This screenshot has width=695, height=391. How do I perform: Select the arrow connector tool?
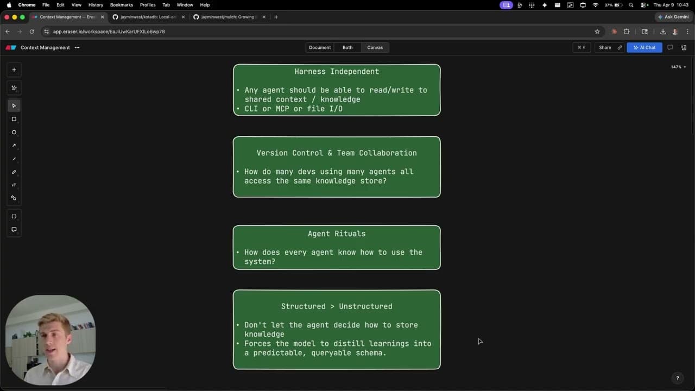pyautogui.click(x=14, y=146)
